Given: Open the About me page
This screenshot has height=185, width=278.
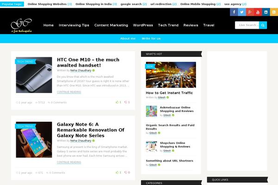Looking at the screenshot, I should pyautogui.click(x=128, y=38).
